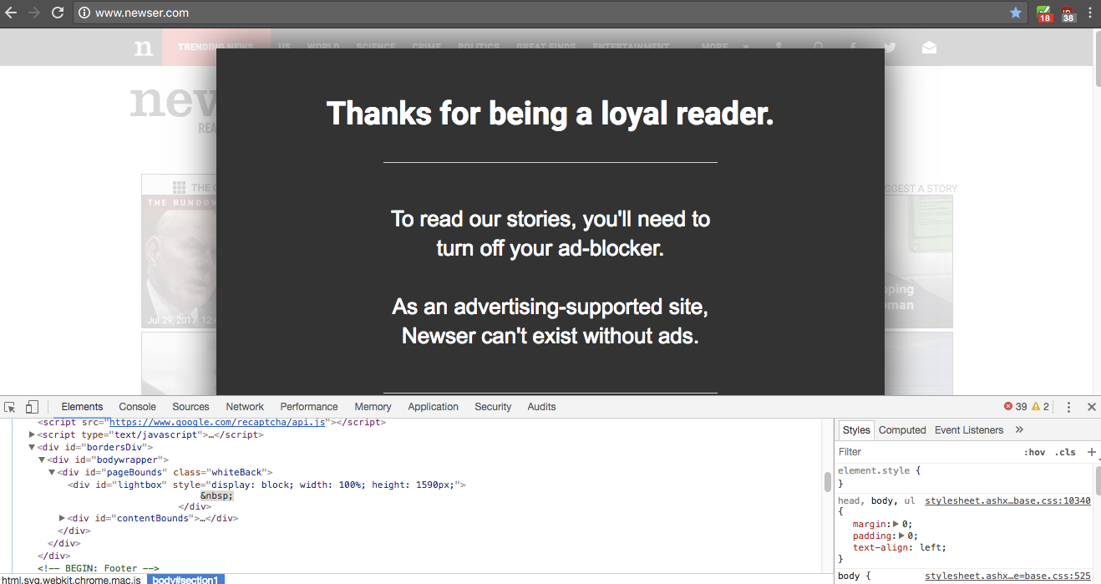Image resolution: width=1101 pixels, height=584 pixels.
Task: Click the bookmark star icon
Action: click(x=1016, y=13)
